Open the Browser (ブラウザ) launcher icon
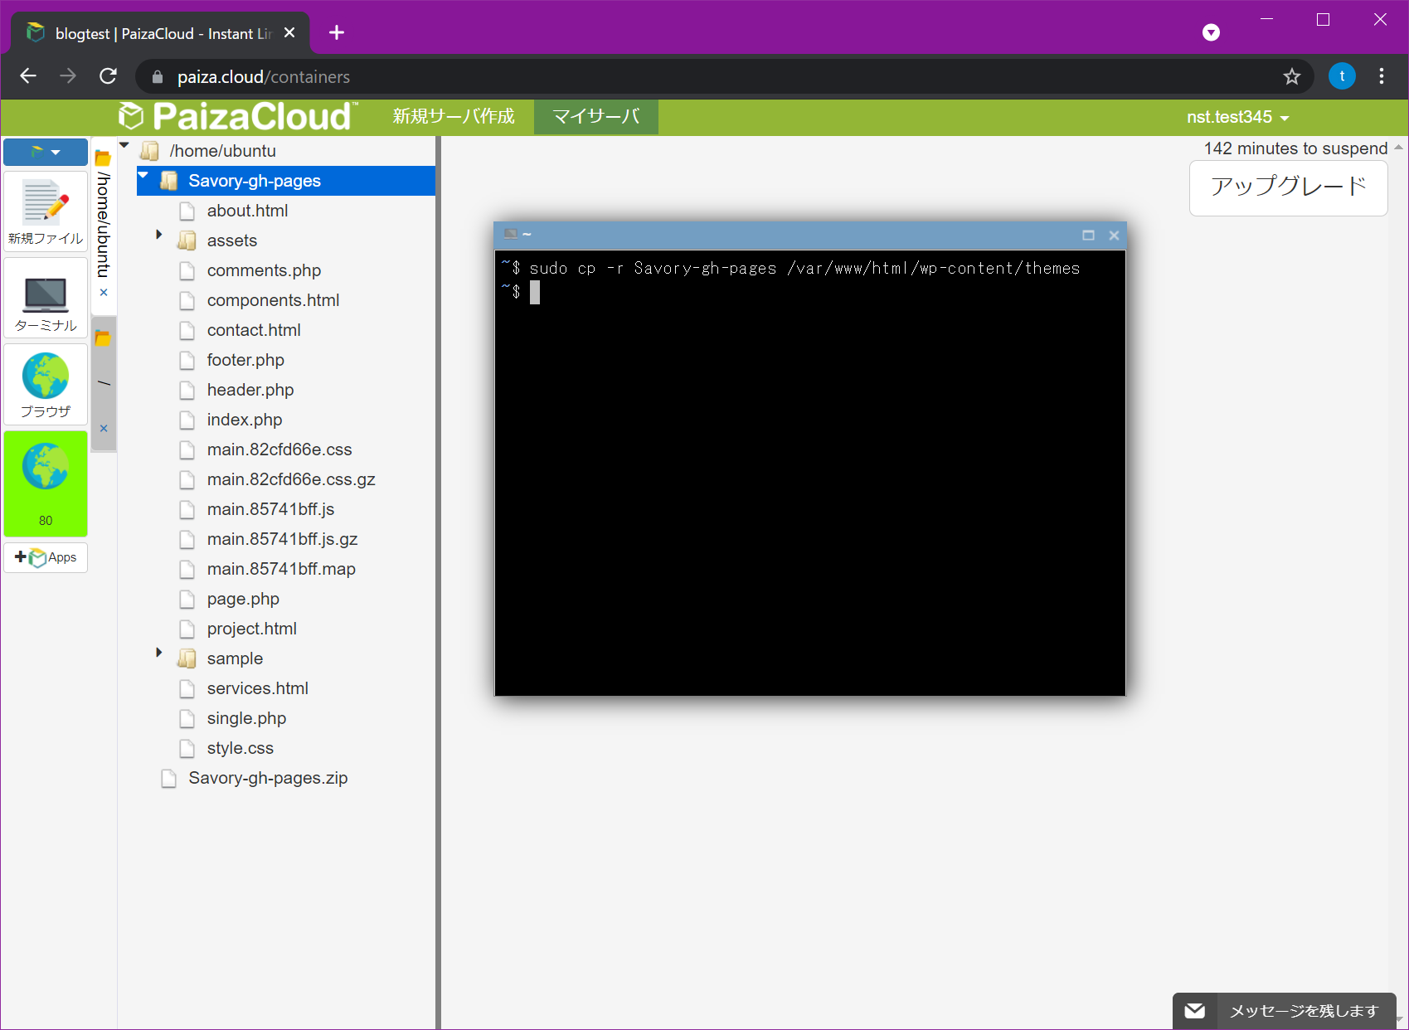 (x=46, y=384)
